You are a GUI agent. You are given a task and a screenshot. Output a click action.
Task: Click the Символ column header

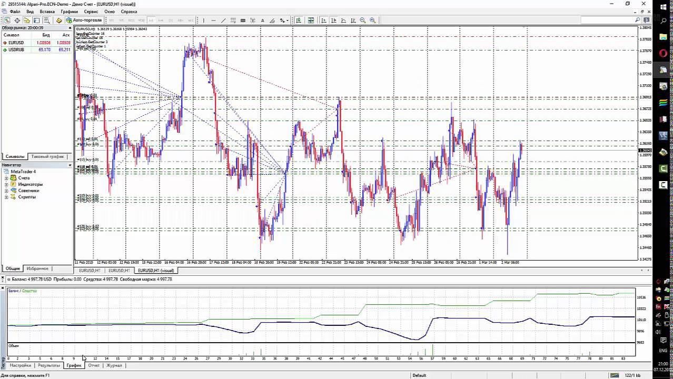coord(11,35)
